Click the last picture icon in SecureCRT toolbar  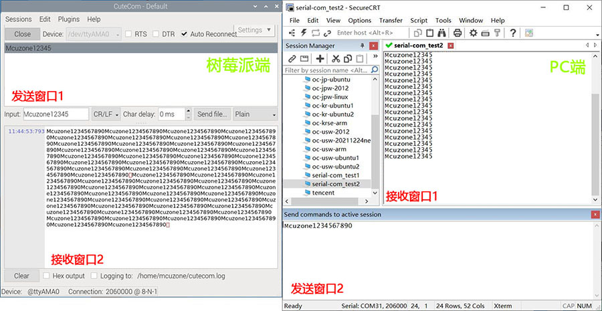[x=530, y=33]
